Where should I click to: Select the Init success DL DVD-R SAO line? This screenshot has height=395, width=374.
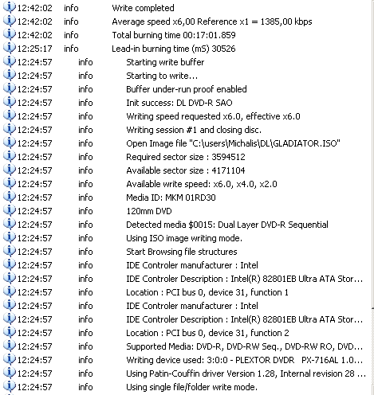[x=186, y=103]
